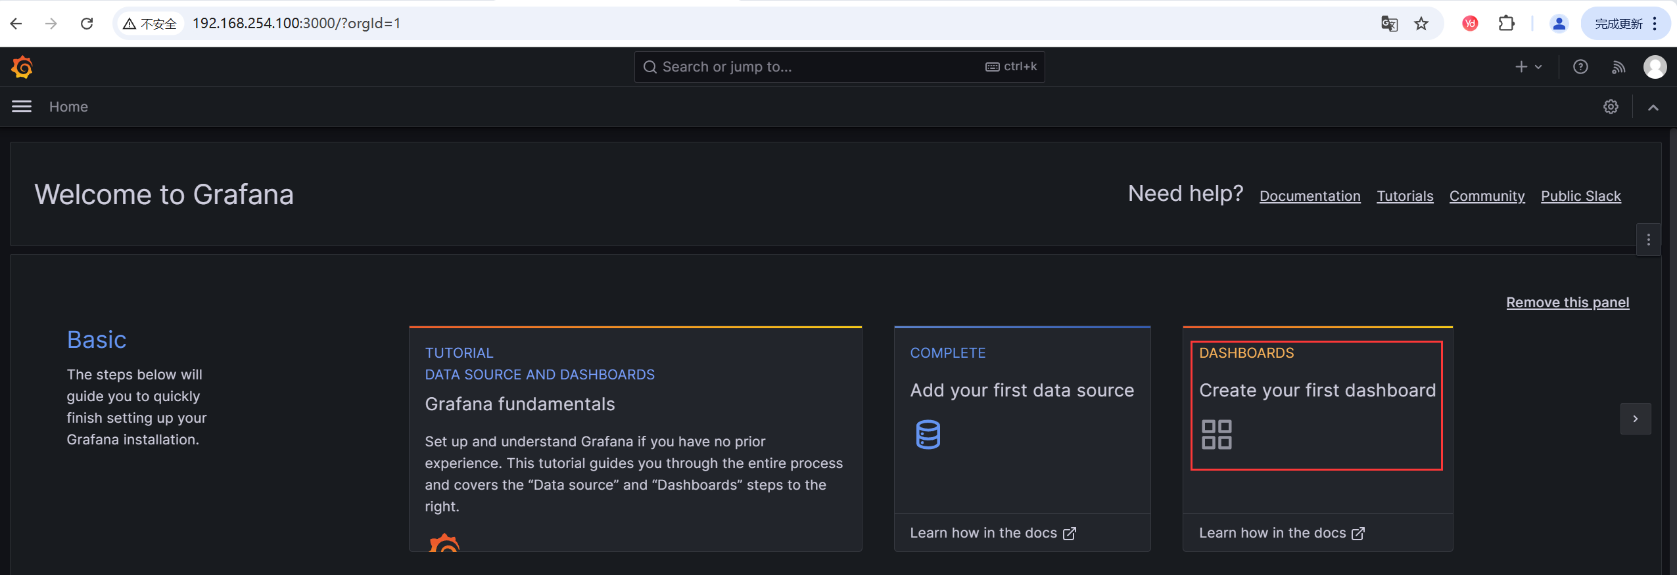Open the Grafana fundamentals tutorial card
1677x575 pixels.
pyautogui.click(x=635, y=438)
